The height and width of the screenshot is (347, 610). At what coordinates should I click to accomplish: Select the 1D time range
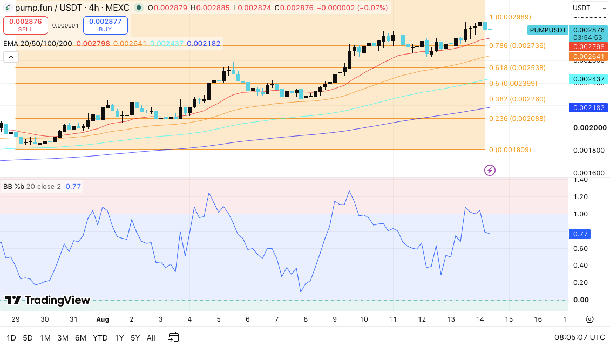pyautogui.click(x=11, y=338)
